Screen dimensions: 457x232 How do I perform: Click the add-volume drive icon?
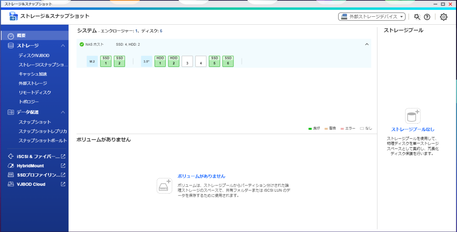(x=165, y=186)
